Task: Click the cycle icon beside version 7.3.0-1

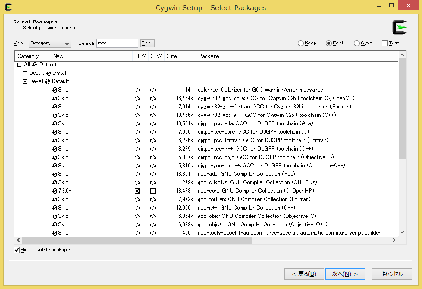Action: (55, 191)
